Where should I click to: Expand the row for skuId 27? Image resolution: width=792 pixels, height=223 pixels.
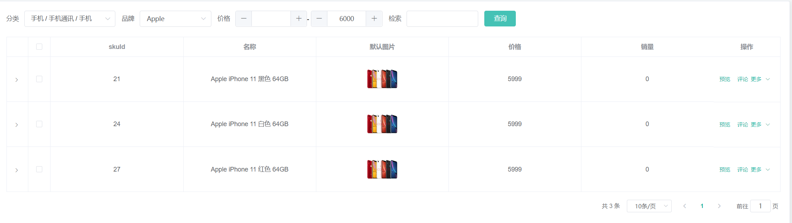coord(16,170)
